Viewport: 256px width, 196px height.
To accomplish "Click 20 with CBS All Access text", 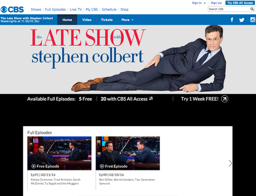I will (124, 99).
